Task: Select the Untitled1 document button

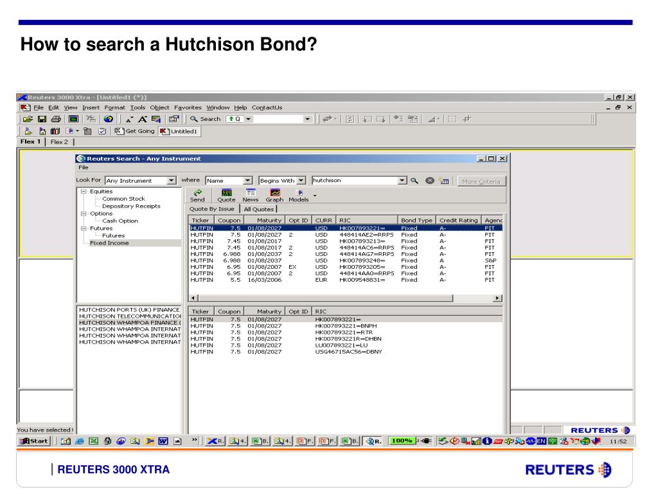Action: 179,131
